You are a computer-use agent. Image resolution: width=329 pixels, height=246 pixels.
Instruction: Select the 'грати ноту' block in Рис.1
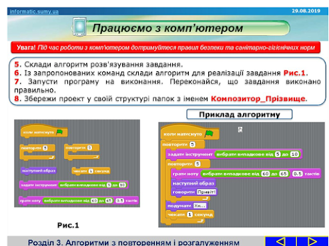tap(79, 201)
